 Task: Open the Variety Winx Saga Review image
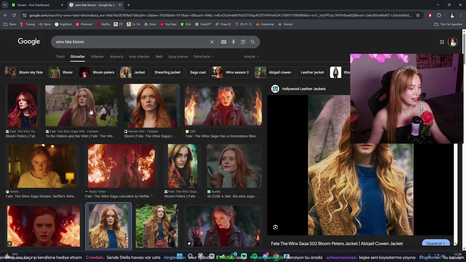[x=43, y=166]
